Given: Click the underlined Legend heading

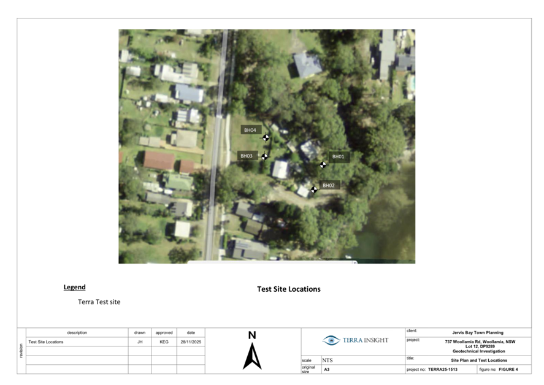Looking at the screenshot, I should [x=75, y=287].
